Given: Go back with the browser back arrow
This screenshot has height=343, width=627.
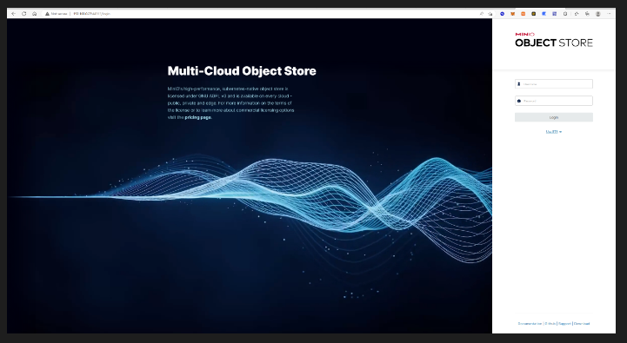Looking at the screenshot, I should pyautogui.click(x=14, y=14).
